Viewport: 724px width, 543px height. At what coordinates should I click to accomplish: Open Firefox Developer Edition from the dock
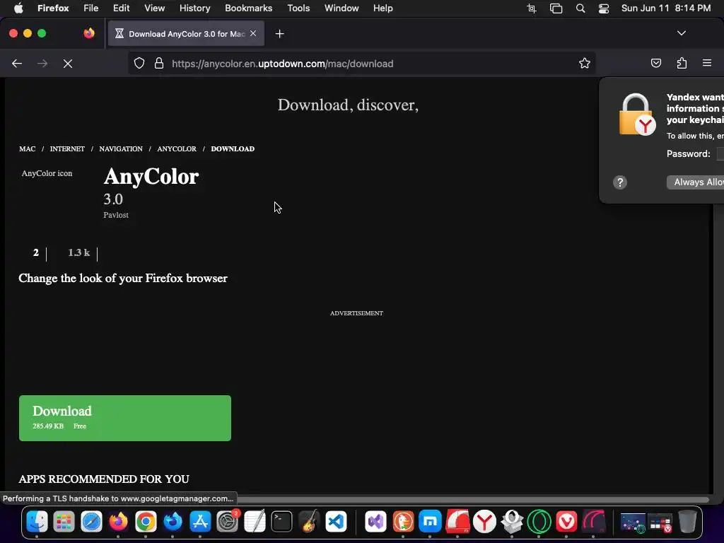pos(173,522)
